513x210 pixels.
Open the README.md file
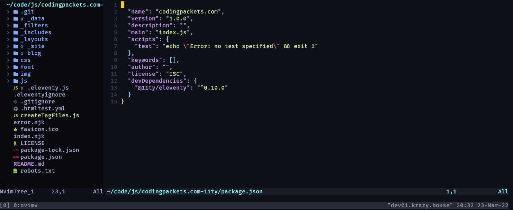29,164
